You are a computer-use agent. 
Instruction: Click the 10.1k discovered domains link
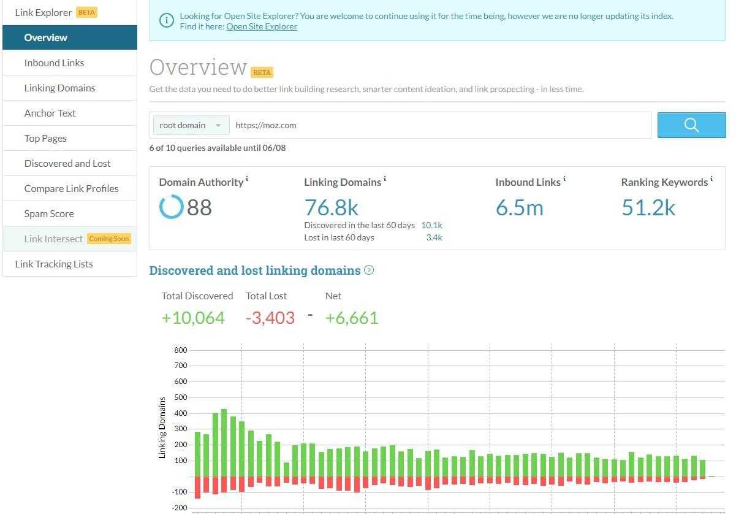point(431,225)
